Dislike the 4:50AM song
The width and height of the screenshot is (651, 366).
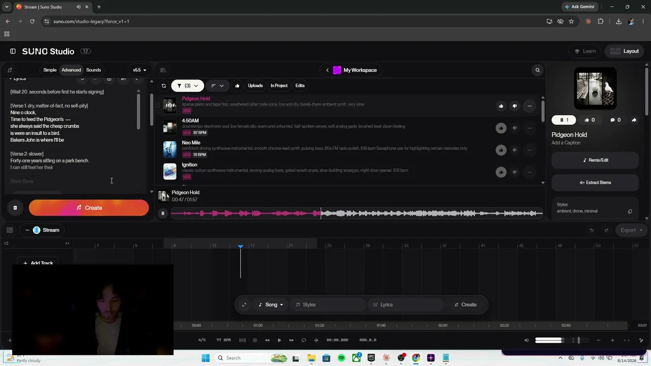click(x=515, y=128)
